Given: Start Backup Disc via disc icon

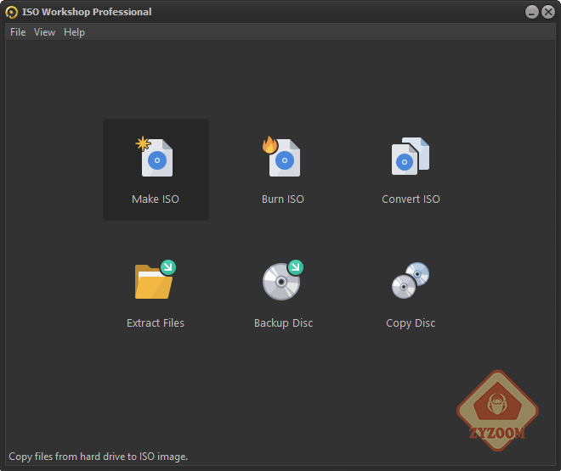Looking at the screenshot, I should pos(283,280).
